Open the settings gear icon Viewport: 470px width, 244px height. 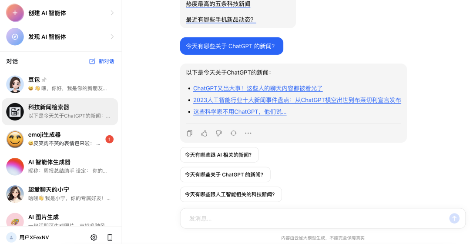[x=94, y=237]
